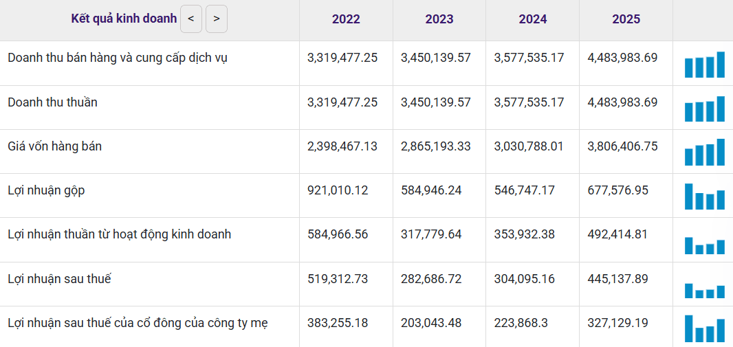Select the 2024 column header
This screenshot has width=733, height=347.
pos(533,19)
